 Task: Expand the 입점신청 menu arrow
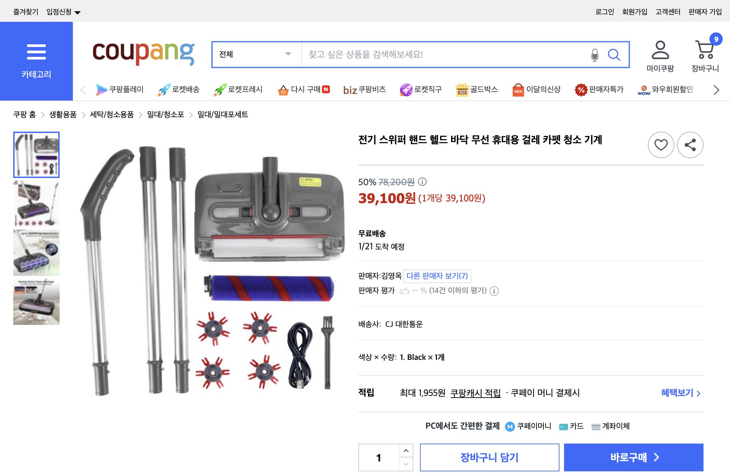click(x=77, y=12)
